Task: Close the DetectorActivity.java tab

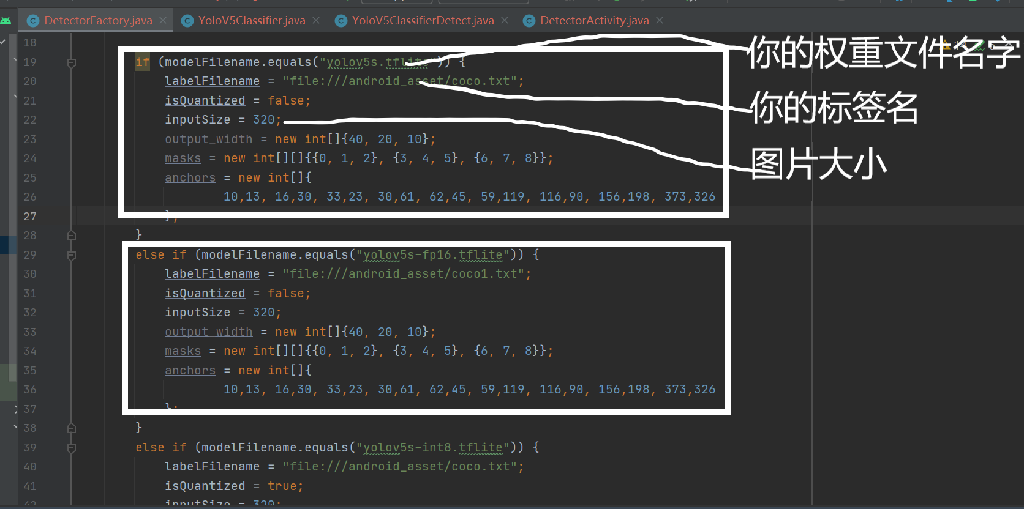Action: coord(660,20)
